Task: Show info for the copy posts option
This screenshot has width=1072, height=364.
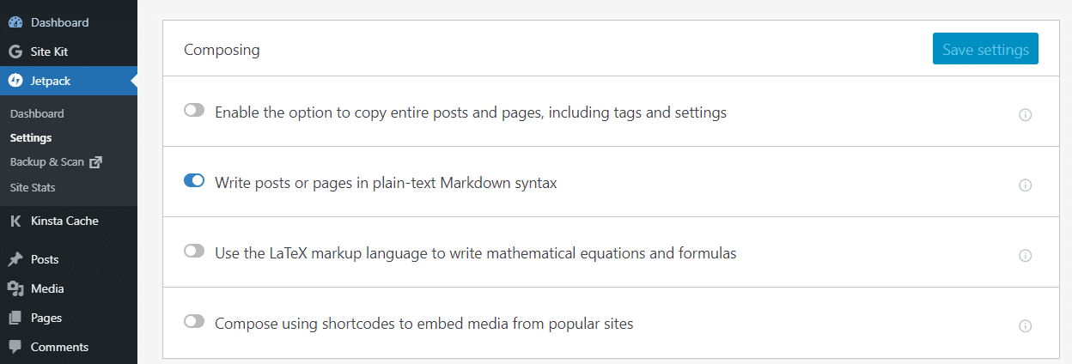Action: click(1025, 115)
